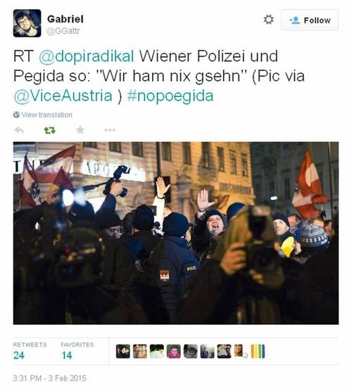Screen dimensions: 352x391
Task: Visit the @ViceAustria mention
Action: pos(63,96)
